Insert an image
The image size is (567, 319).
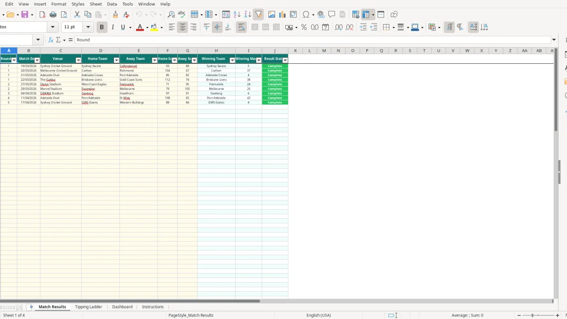pos(272,15)
